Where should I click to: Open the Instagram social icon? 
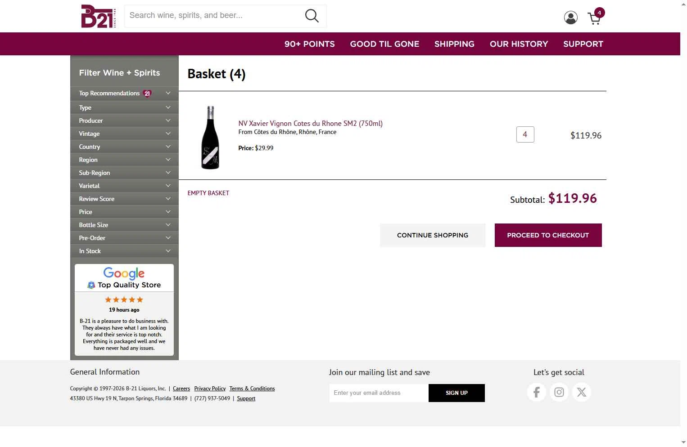[x=559, y=392]
